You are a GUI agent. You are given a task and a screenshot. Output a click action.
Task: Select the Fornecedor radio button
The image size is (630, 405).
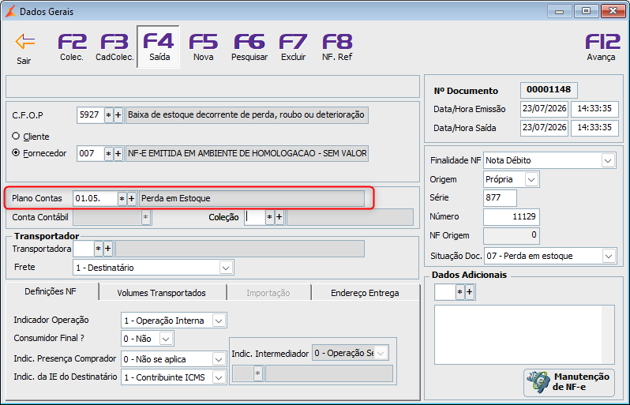16,152
